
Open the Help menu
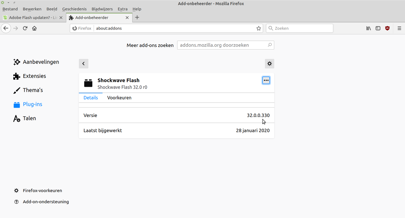137,9
